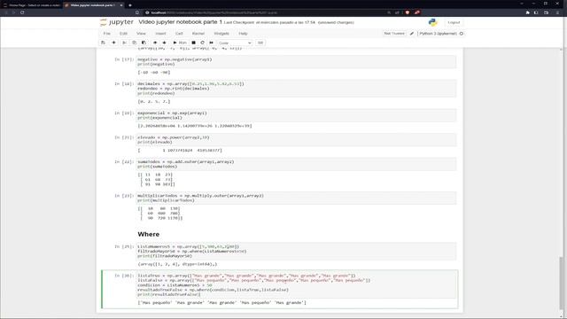Click the zoom magnifier in address bar
The height and width of the screenshot is (319, 567).
click(x=389, y=12)
